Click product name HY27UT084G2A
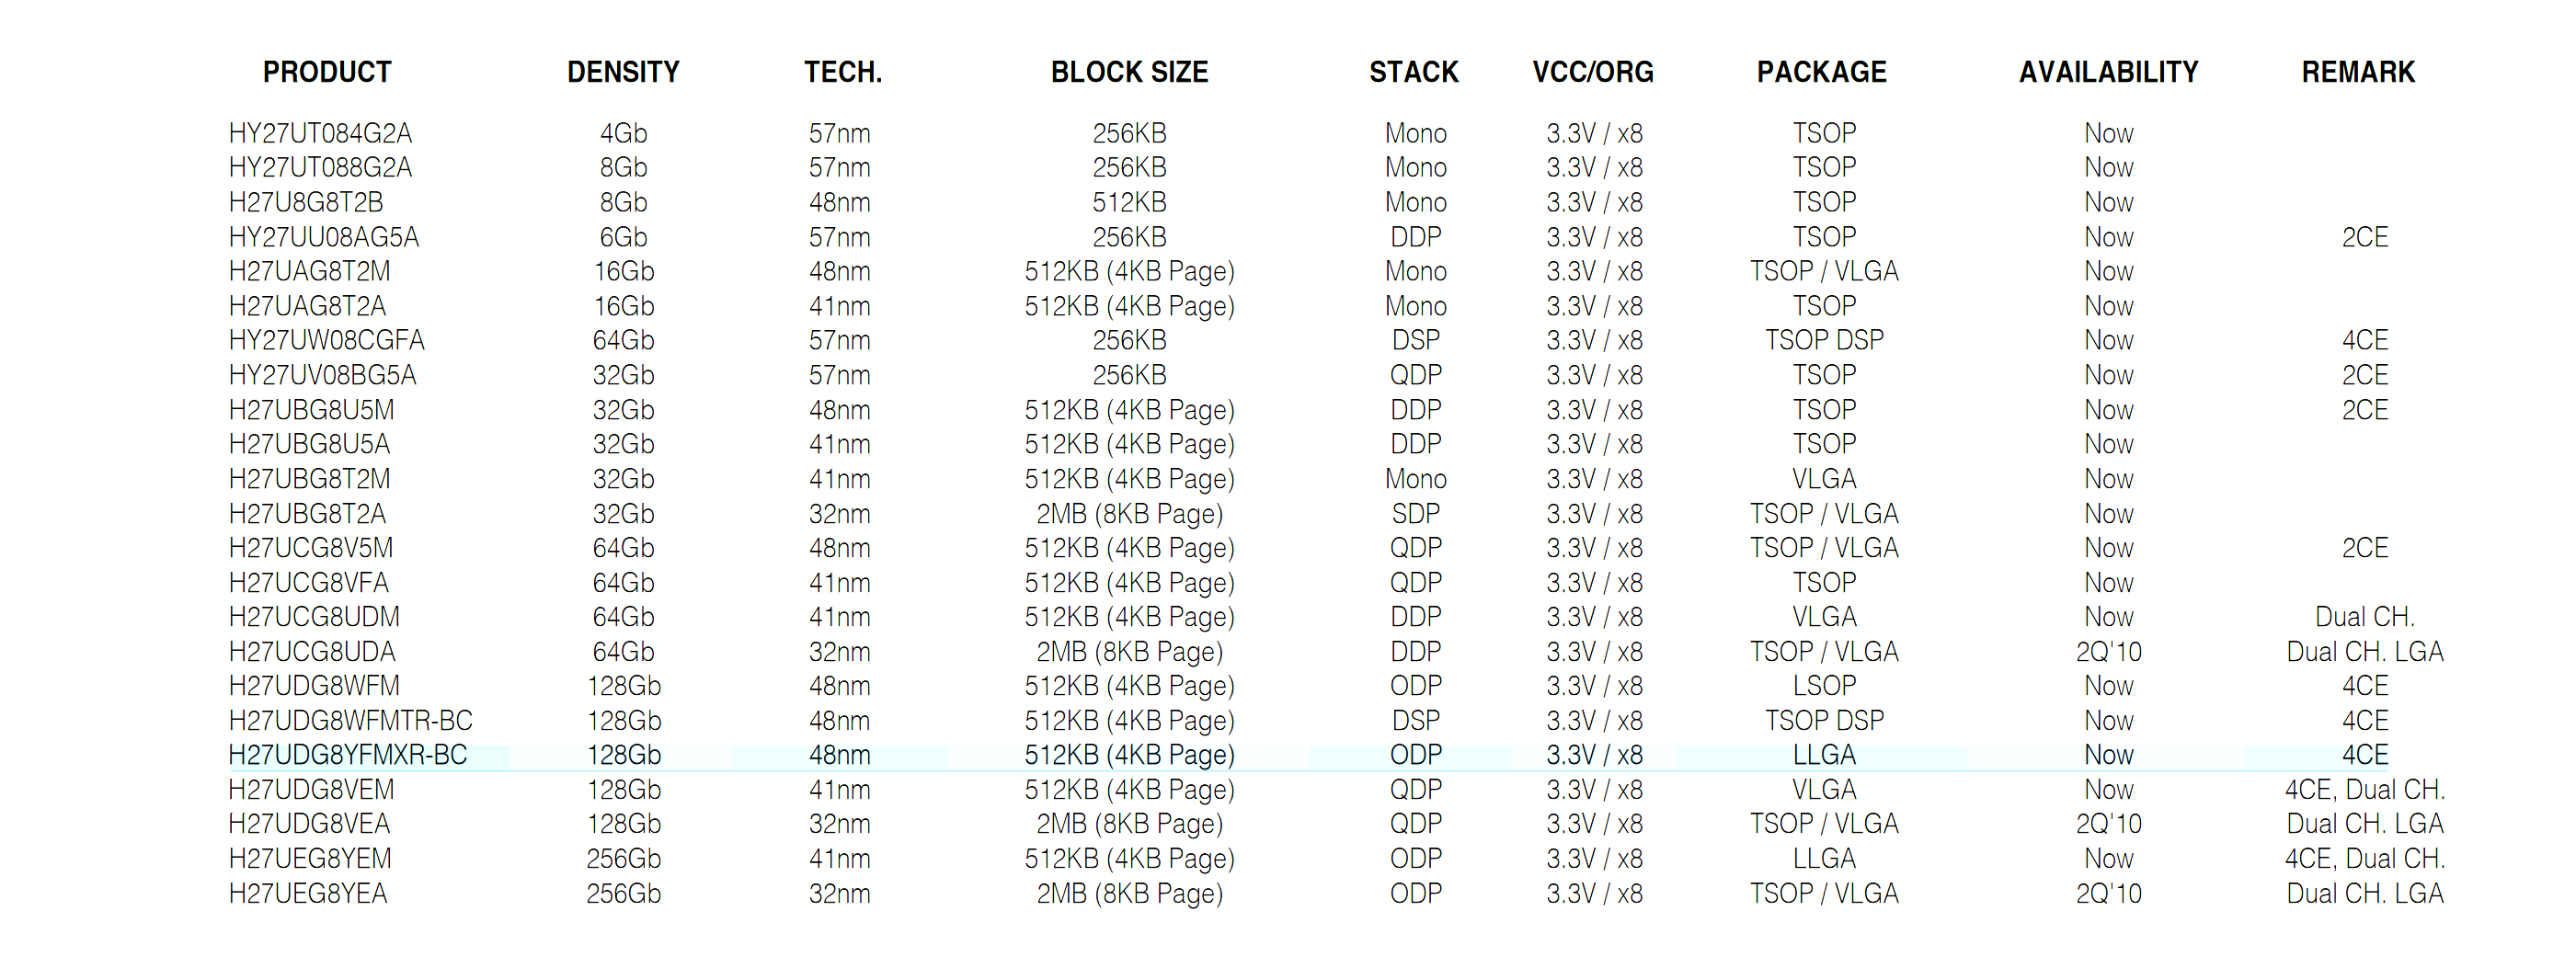 tap(320, 133)
